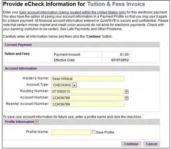Viewport: 171px width, 149px height.
Task: Open the Account Number help icon
Action: (x=127, y=98)
